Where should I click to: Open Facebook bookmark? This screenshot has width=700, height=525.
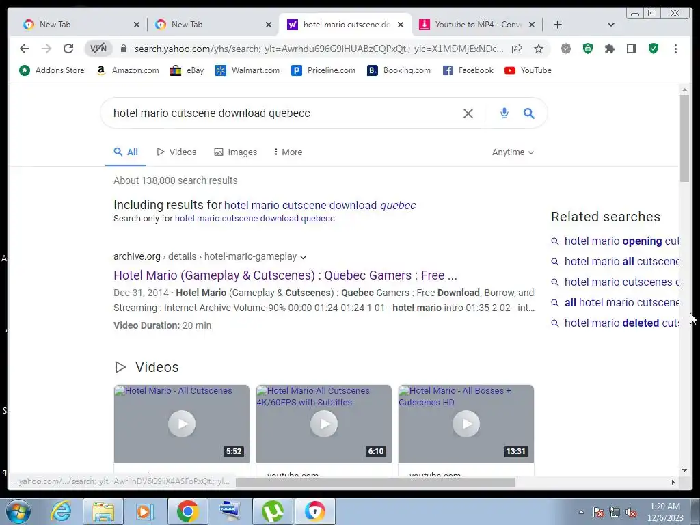coord(468,70)
